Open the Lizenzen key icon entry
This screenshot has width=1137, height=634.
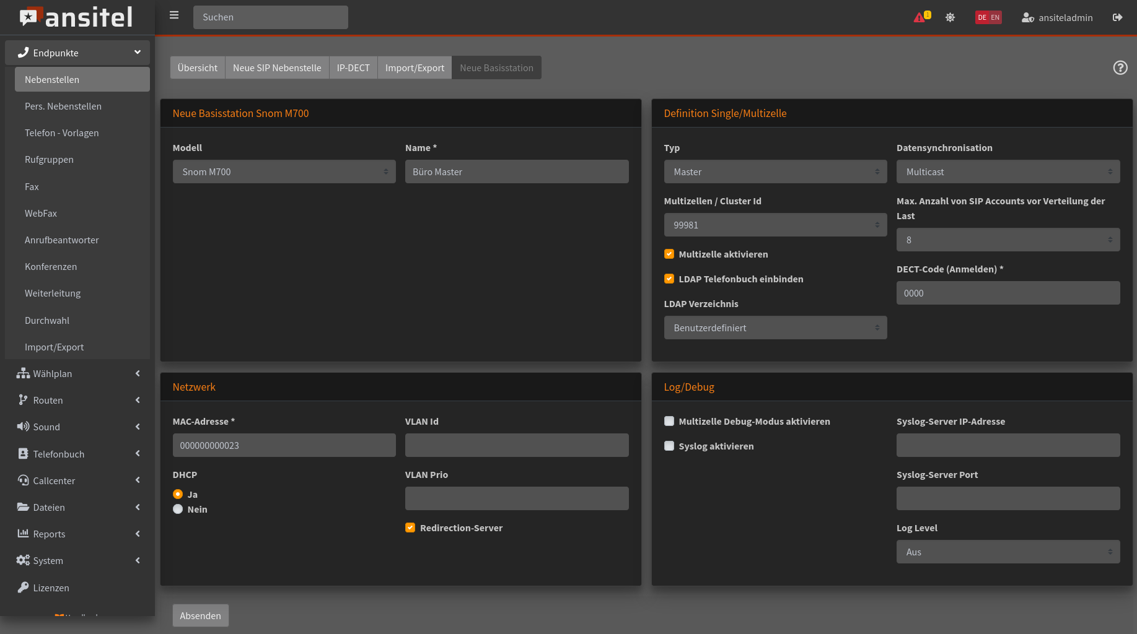[23, 588]
